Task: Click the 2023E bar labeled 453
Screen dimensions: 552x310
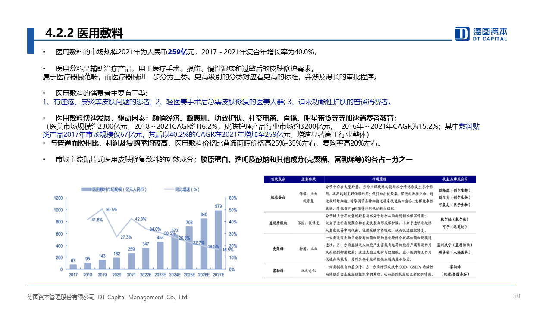Action: click(160, 255)
